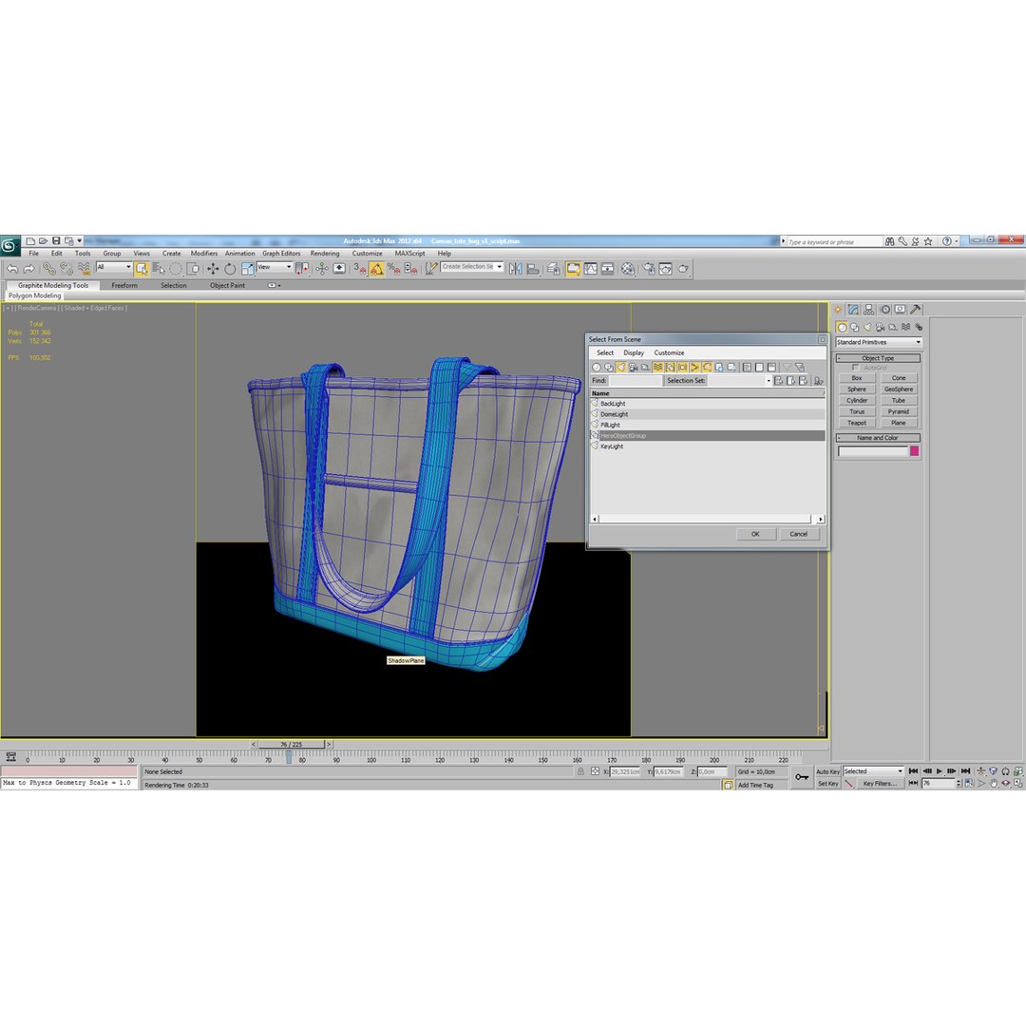Screen dimensions: 1026x1026
Task: Click the horizontal scrollbar in Select From Scene
Action: tap(708, 519)
